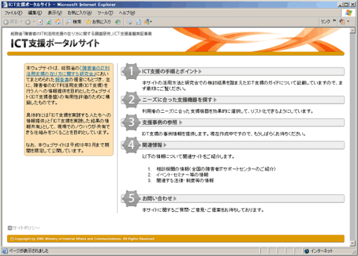Click the ICT支援ポータルサイト site title
The image size is (358, 256).
click(x=55, y=43)
